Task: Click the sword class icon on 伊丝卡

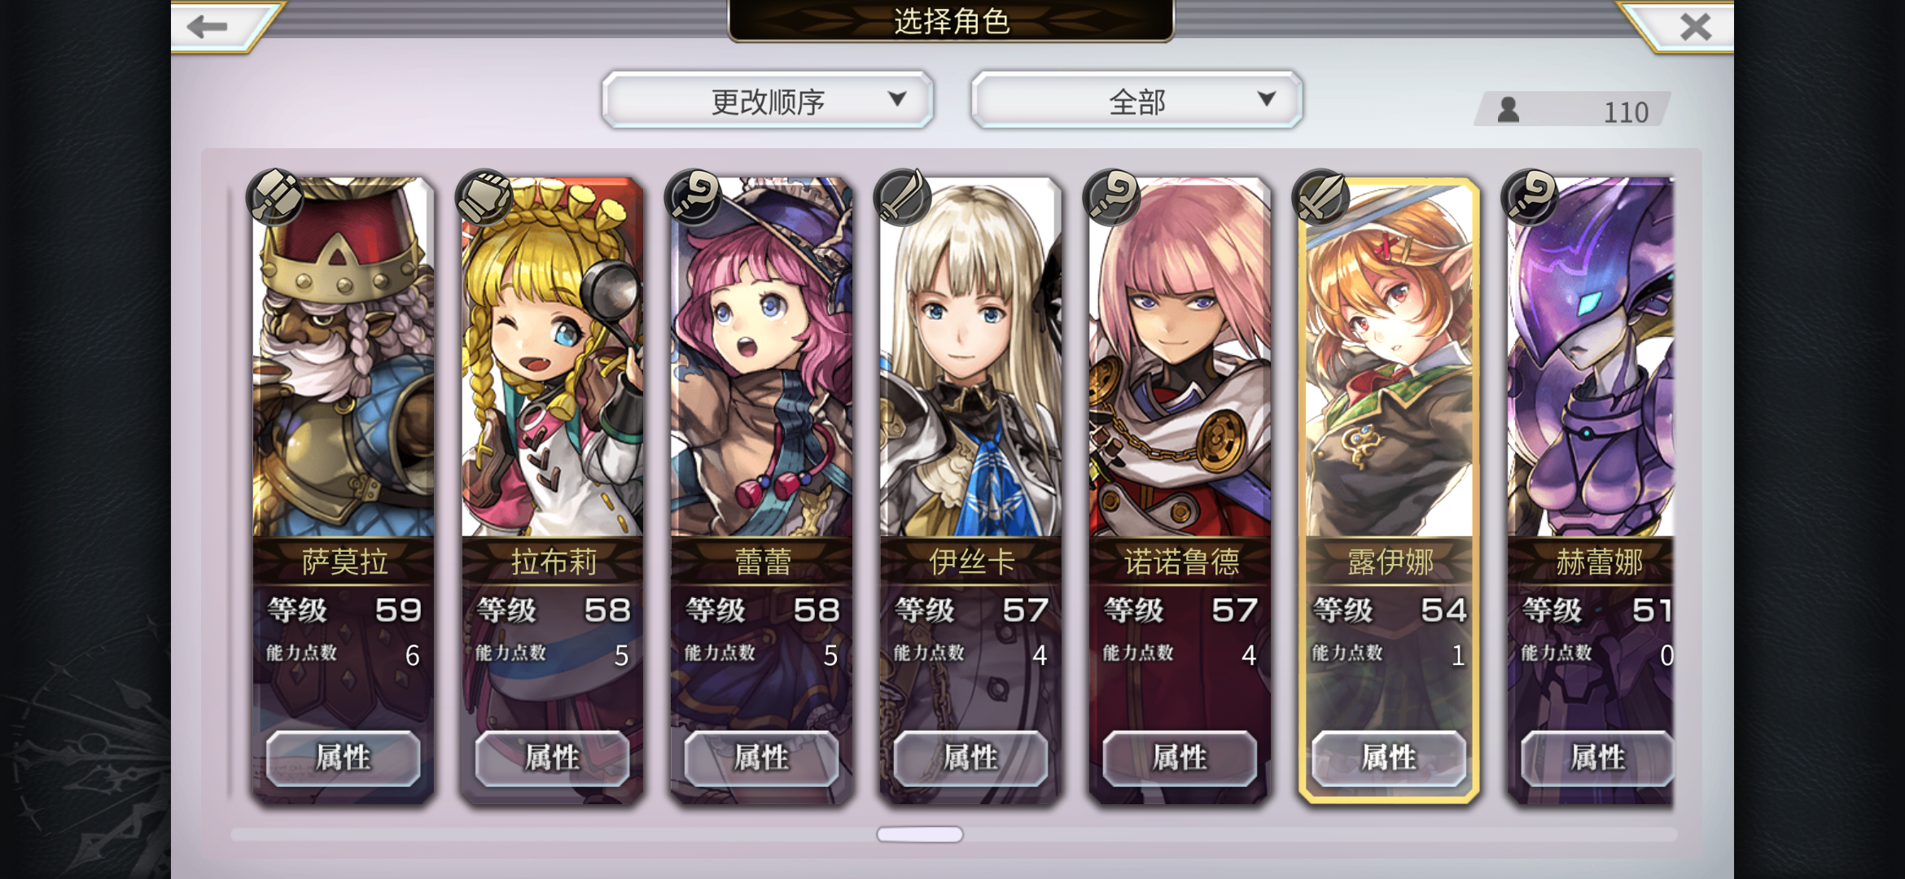Action: [x=903, y=196]
